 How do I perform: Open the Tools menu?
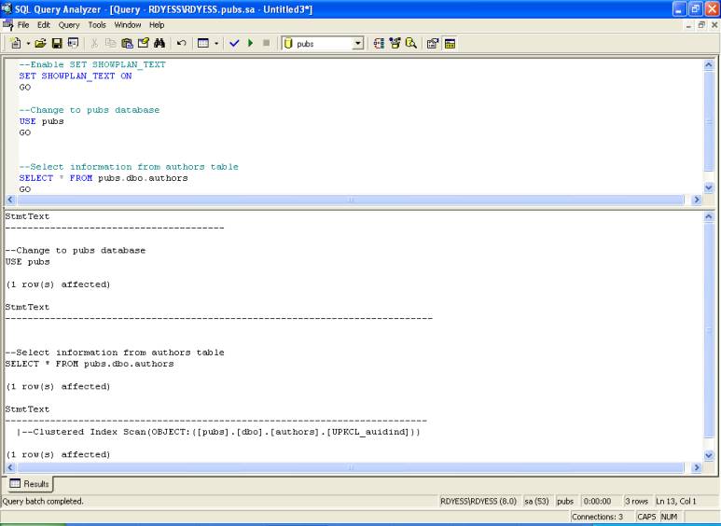[97, 25]
